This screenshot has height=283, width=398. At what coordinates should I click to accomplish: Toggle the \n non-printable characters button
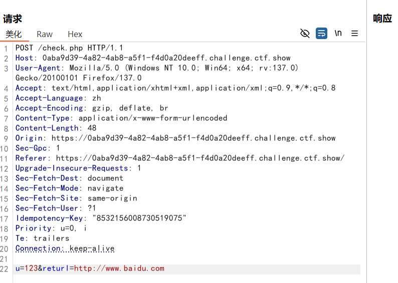click(338, 34)
